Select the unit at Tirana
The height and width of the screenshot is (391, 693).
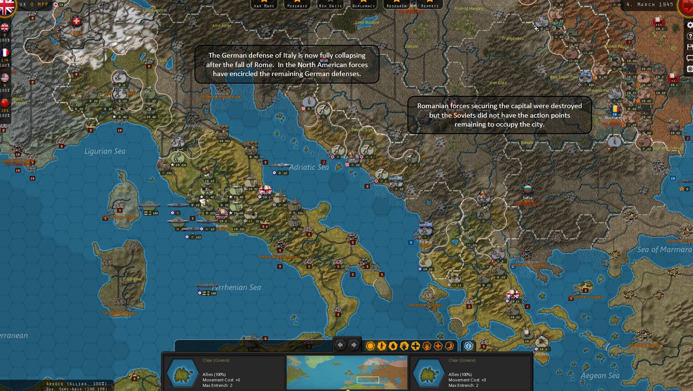[x=425, y=230]
